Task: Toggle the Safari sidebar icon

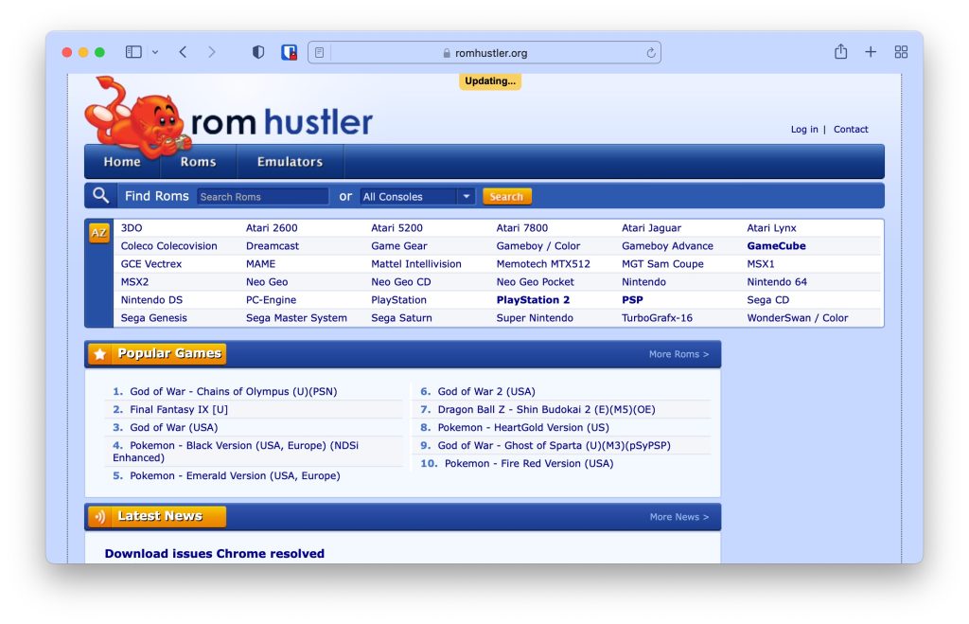Action: click(133, 52)
